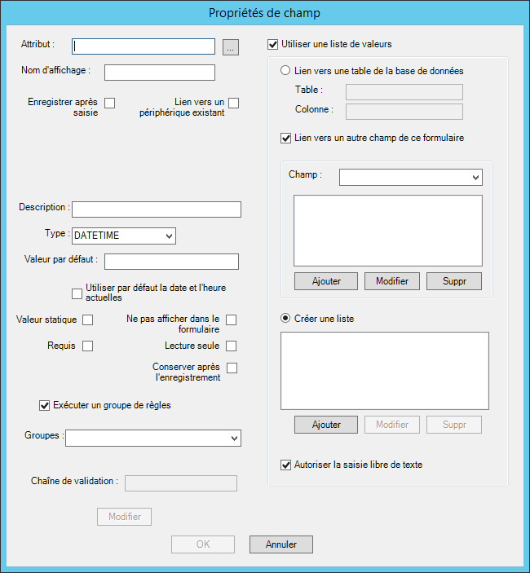This screenshot has width=530, height=573.
Task: Click Modifier under the Champ list
Action: pos(392,281)
